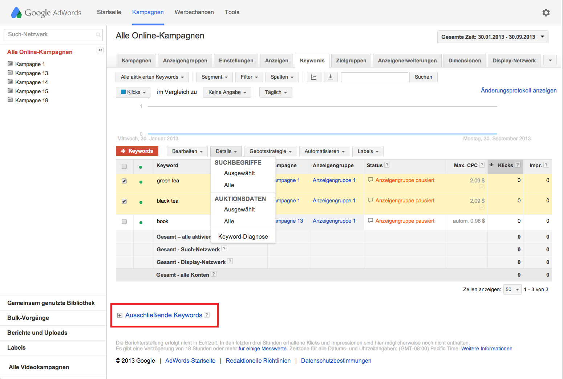Click the Kampagne 13 campaign icon
Image resolution: width=563 pixels, height=379 pixels.
[x=10, y=73]
